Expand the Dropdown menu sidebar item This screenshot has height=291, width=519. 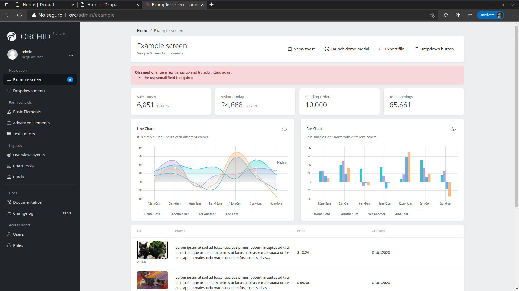(x=29, y=91)
